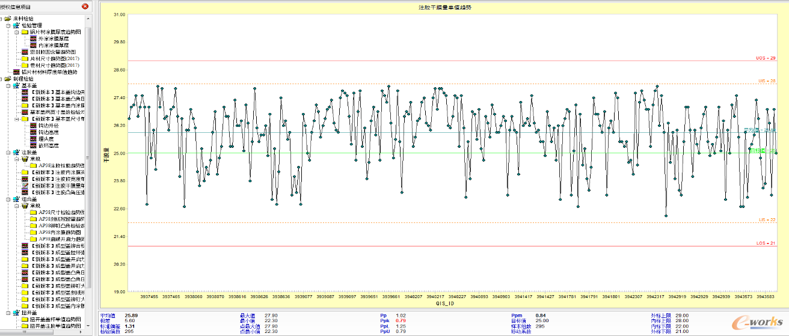The height and width of the screenshot is (336, 789).
Task: Click the 钩边高度 chart icon
Action: click(33, 132)
